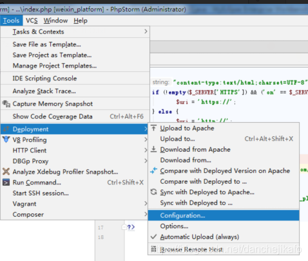The width and height of the screenshot is (308, 261).
Task: Open the Tools menu
Action: pos(11,21)
